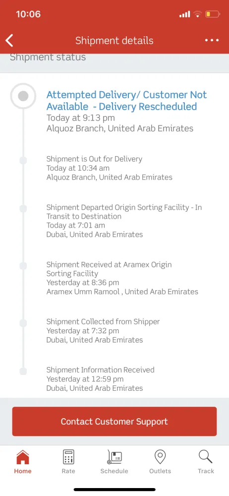
Task: Select the Shipment Collected from Shipper entry
Action: (x=103, y=331)
